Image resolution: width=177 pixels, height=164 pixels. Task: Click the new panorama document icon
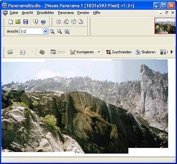click(x=11, y=22)
